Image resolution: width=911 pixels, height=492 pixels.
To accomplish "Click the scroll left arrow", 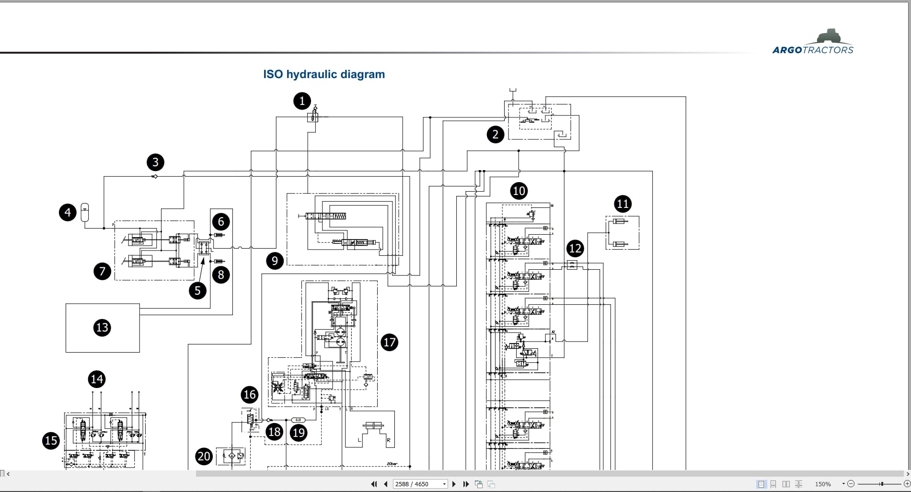I will click(8, 474).
